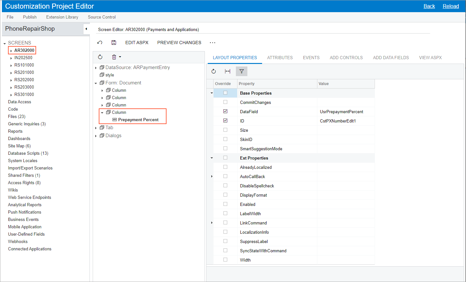Enable the CommitChanges override checkbox

pos(225,102)
